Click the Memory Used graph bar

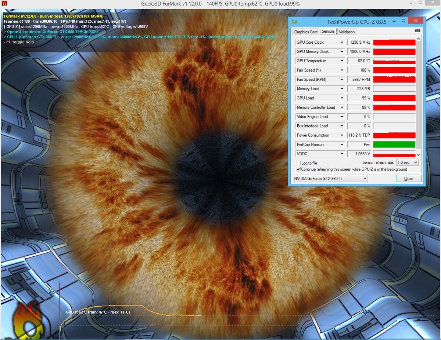394,89
